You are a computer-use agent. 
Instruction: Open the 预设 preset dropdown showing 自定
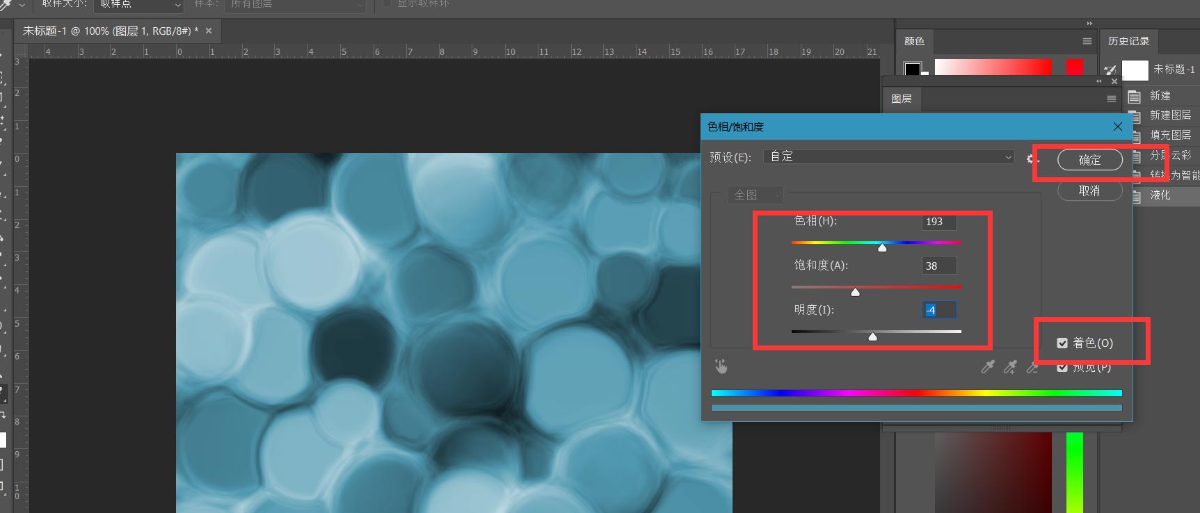(889, 156)
